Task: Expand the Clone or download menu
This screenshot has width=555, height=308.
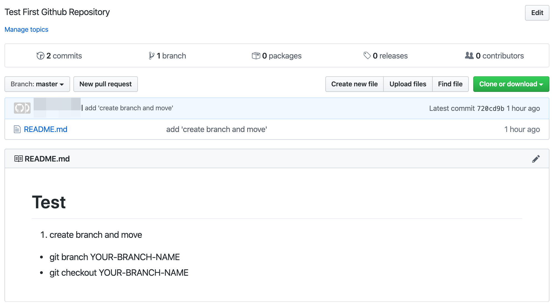Action: point(511,84)
